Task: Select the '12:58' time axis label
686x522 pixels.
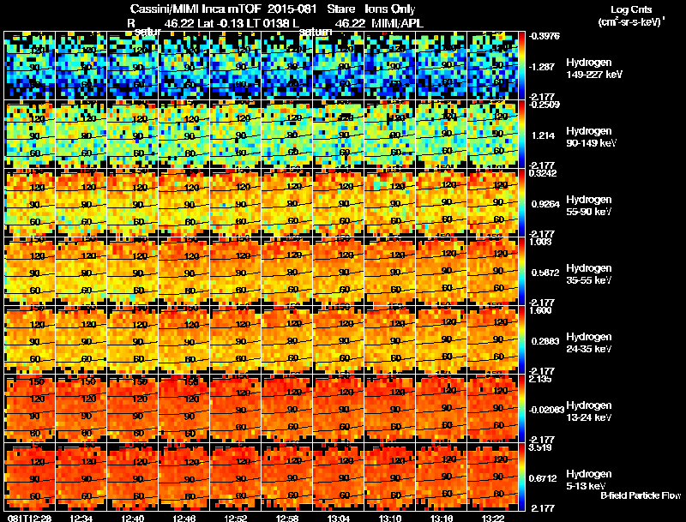Action: click(287, 518)
